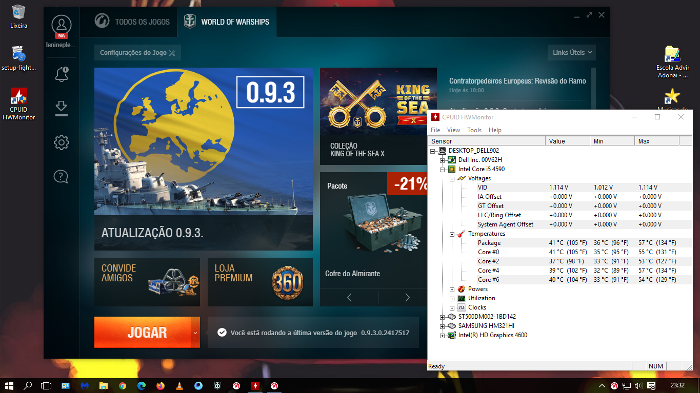
Task: Select the Escola Advir Adonai desktop icon
Action: [x=673, y=62]
